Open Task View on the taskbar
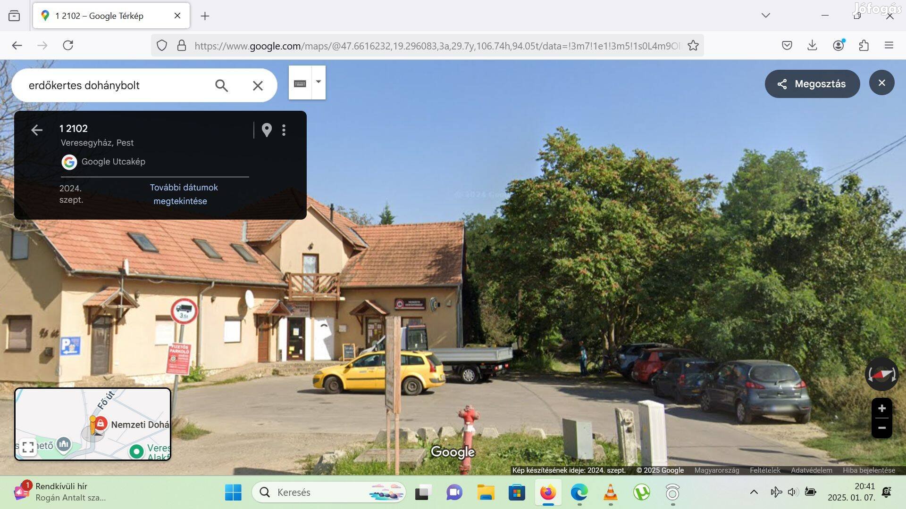This screenshot has width=906, height=509. (423, 493)
